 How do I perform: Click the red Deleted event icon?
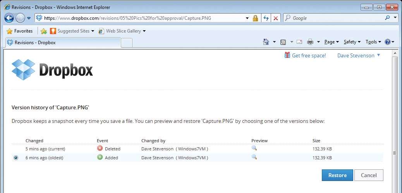[100, 148]
